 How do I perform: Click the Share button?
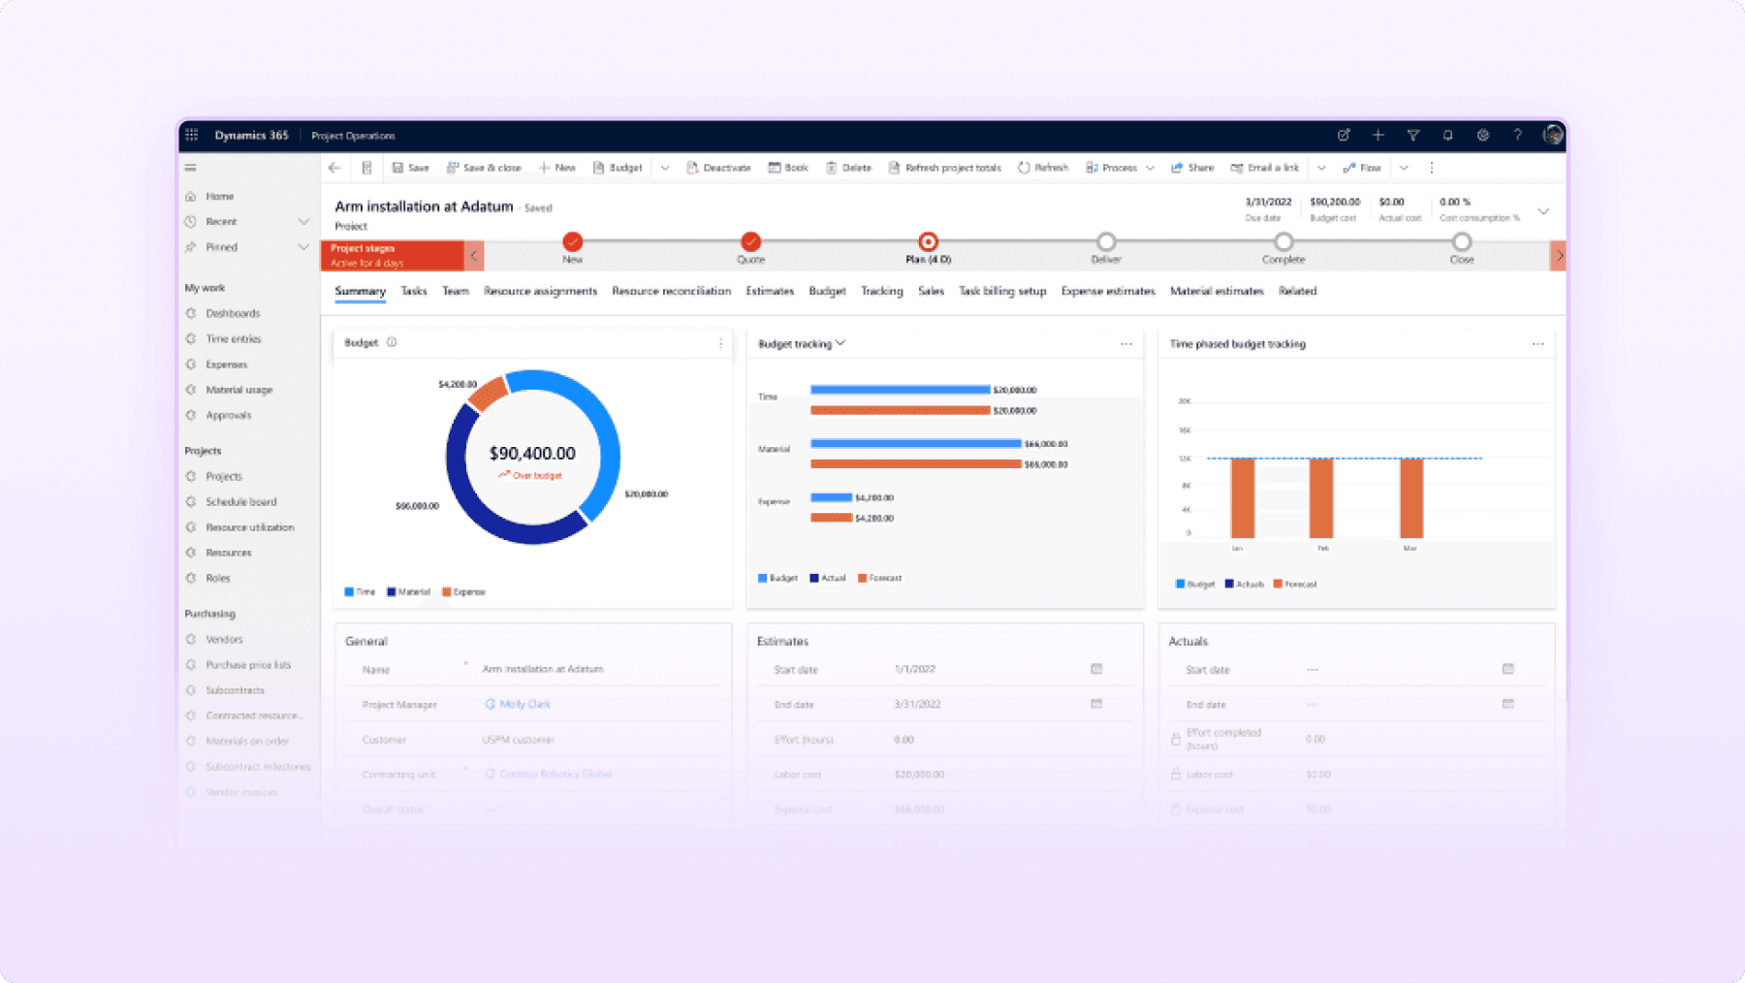tap(1192, 168)
